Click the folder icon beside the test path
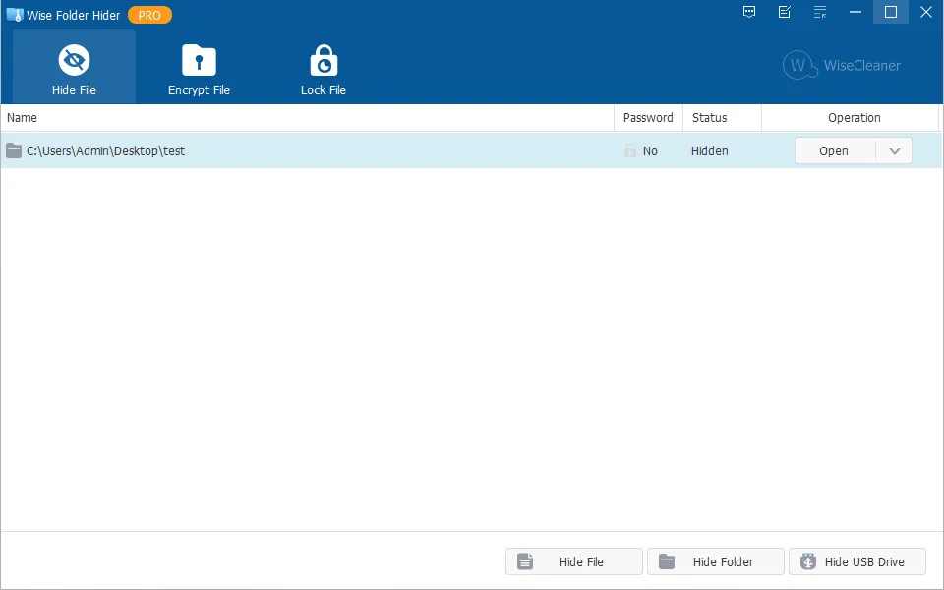Viewport: 944px width, 590px height. pyautogui.click(x=14, y=150)
